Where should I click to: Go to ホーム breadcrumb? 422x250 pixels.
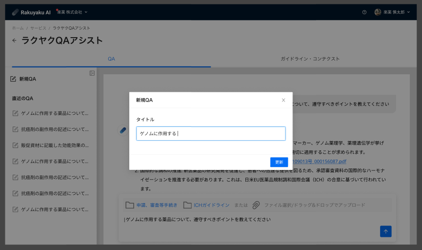[x=18, y=28]
